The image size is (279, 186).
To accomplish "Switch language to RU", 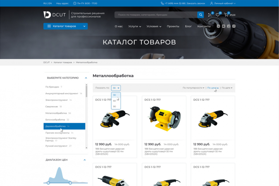I will tap(45, 3).
